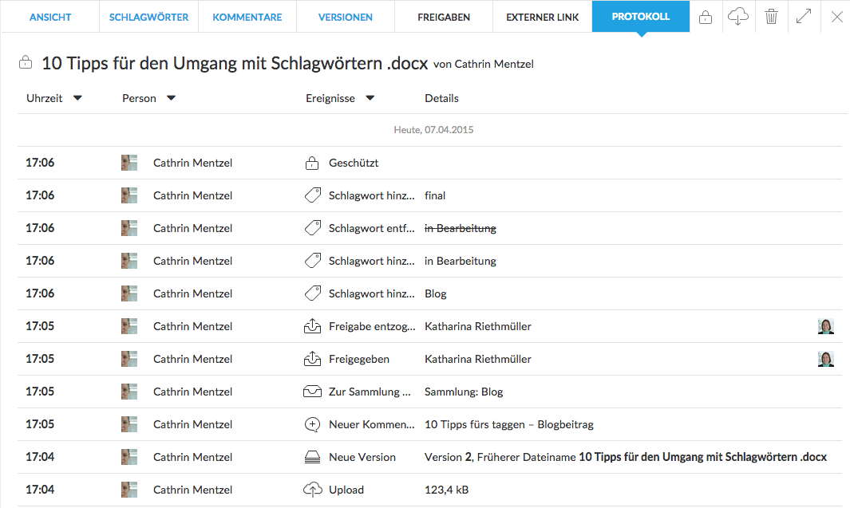Viewport: 850px width, 508px height.
Task: Expand panel with the fullscreen arrows icon
Action: [x=804, y=17]
